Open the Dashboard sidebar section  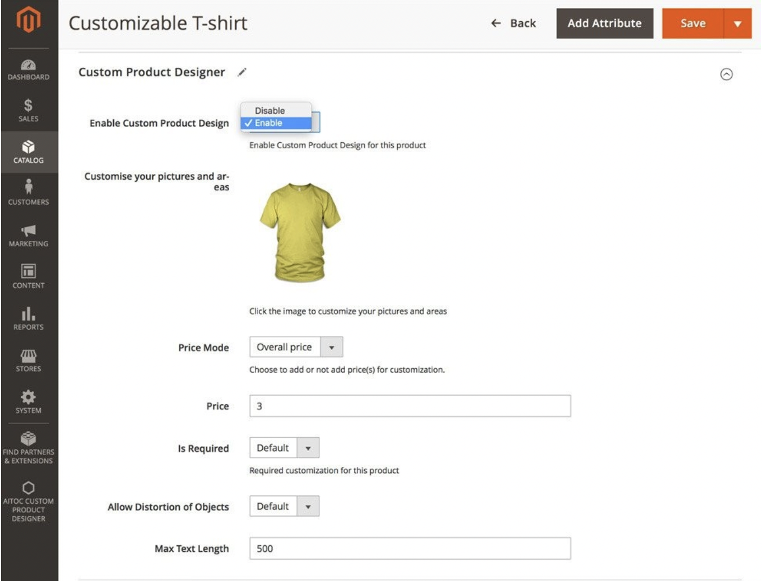point(29,70)
